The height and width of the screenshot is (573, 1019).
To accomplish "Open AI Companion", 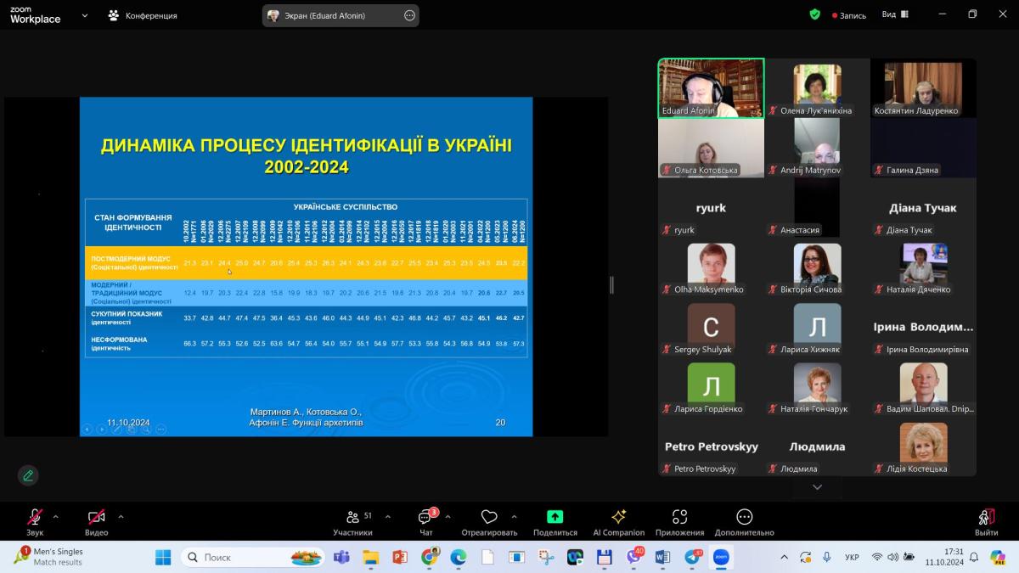I will tap(618, 522).
